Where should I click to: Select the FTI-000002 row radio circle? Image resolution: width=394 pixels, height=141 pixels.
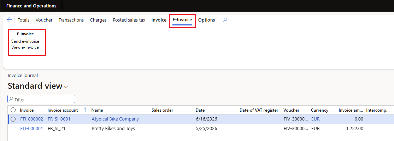pyautogui.click(x=13, y=119)
